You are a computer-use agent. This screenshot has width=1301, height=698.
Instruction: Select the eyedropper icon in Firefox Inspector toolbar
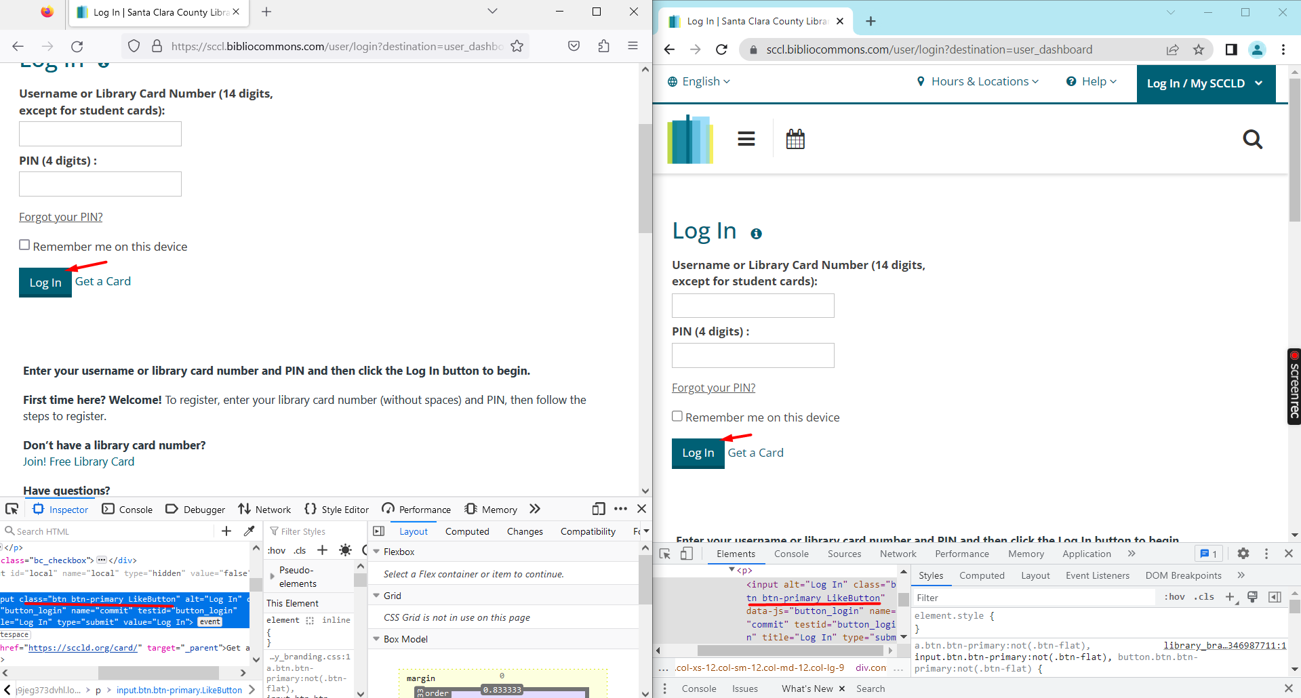pos(249,531)
